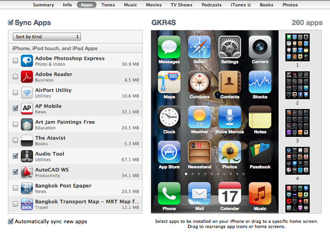The width and height of the screenshot is (330, 238).
Task: Select home screen thumbnail 1
Action: click(x=297, y=47)
